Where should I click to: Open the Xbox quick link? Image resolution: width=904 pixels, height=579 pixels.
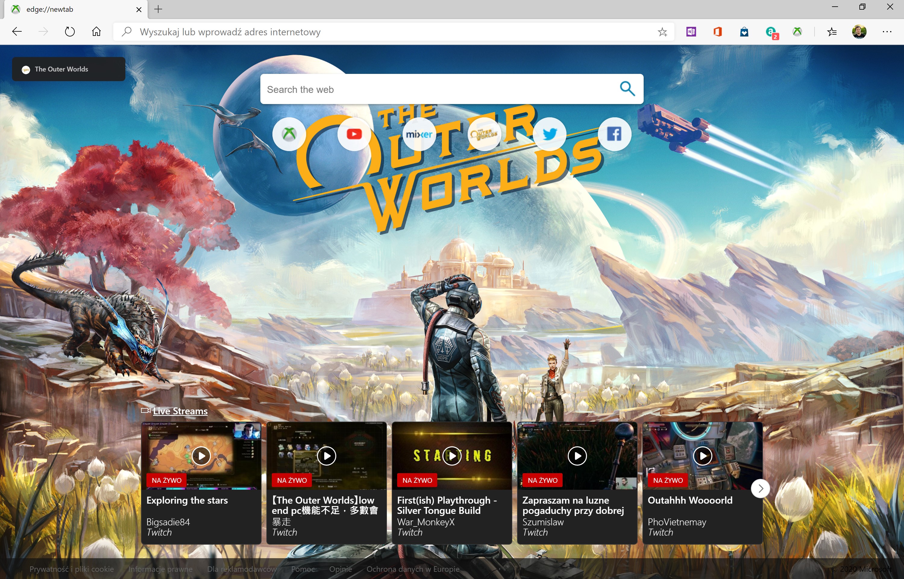tap(289, 134)
